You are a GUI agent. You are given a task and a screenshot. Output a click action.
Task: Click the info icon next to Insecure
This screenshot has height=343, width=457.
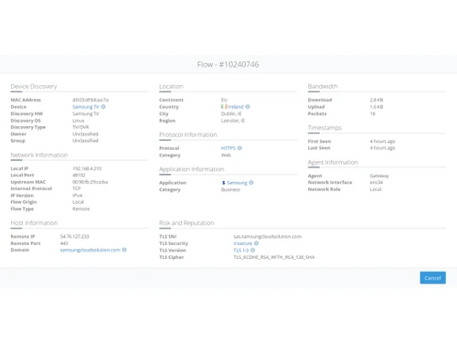[x=256, y=243]
